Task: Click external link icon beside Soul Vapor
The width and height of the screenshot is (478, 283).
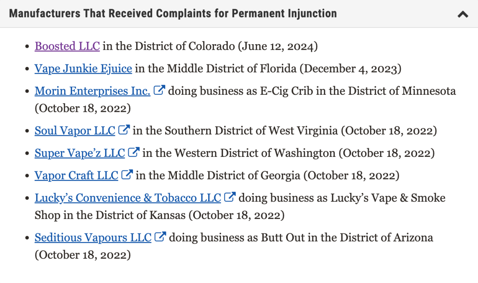Action: pyautogui.click(x=124, y=130)
